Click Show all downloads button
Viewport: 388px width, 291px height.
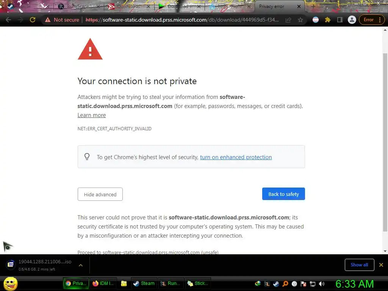click(x=359, y=265)
